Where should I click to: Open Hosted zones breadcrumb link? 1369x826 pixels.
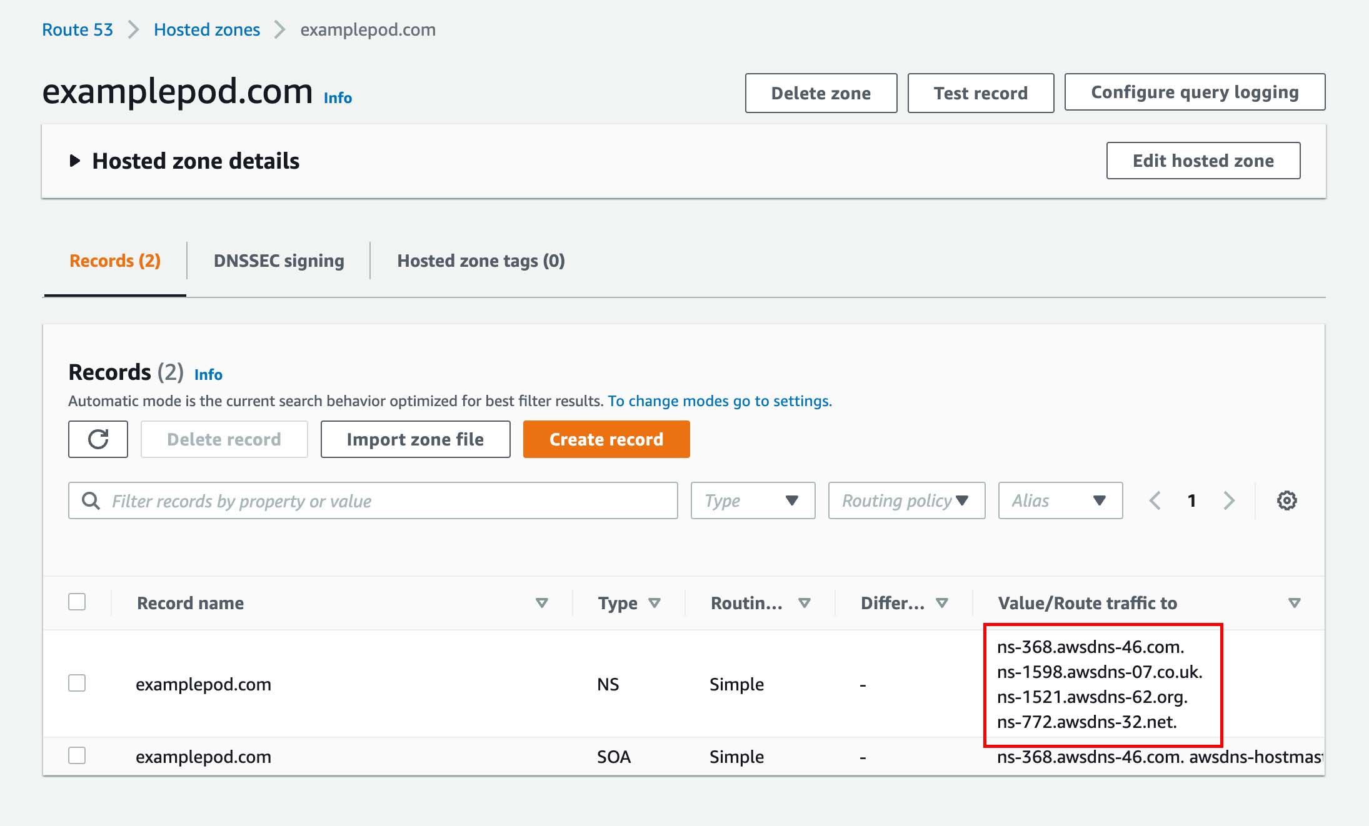coord(207,29)
